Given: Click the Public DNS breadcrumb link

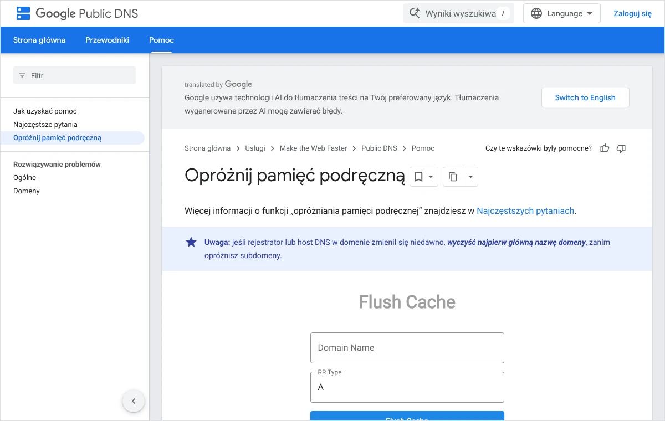Looking at the screenshot, I should pos(379,148).
